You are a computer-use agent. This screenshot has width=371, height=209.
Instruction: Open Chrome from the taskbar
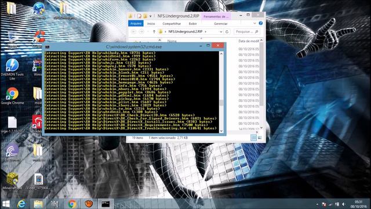click(72, 204)
